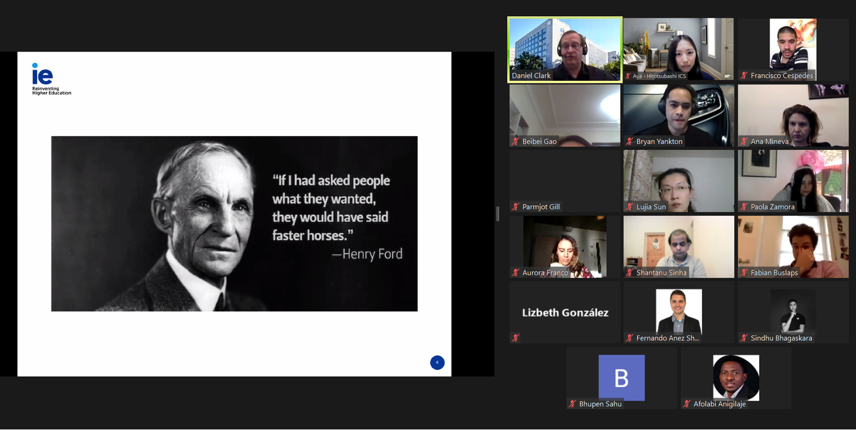This screenshot has height=430, width=856.
Task: Click muted microphone icon beside Francisco Cespedes
Action: click(744, 76)
